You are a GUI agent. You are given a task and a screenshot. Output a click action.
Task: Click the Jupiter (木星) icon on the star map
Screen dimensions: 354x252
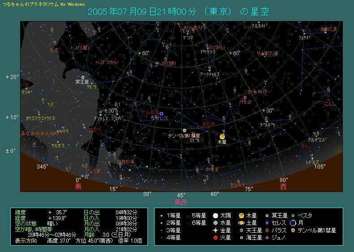pyautogui.click(x=222, y=136)
